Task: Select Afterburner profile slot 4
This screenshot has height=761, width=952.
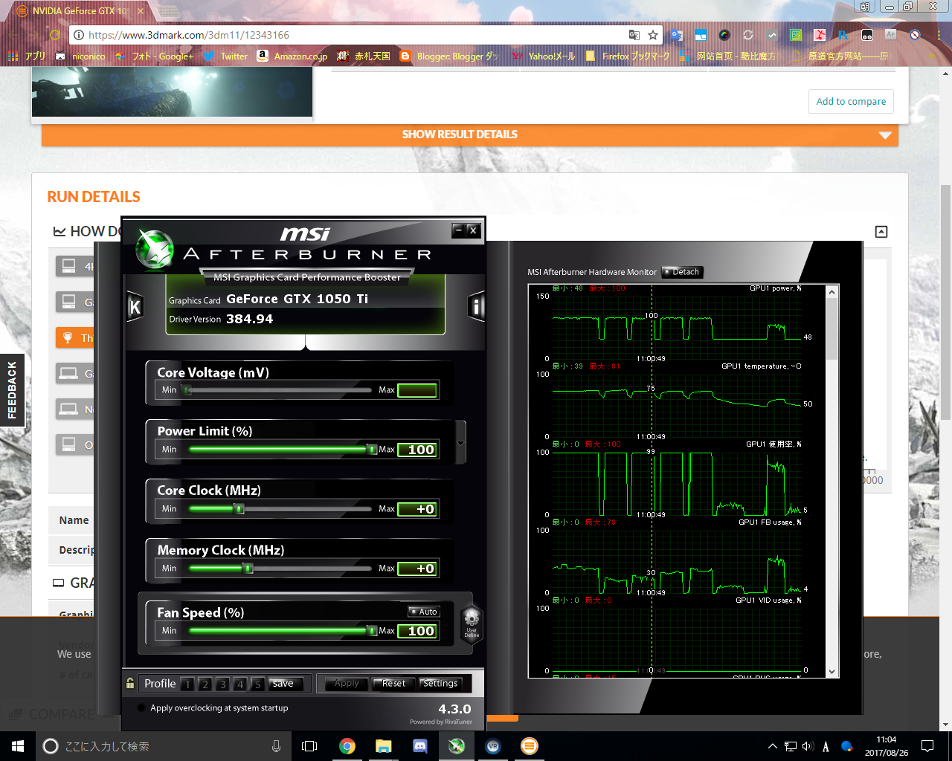Action: pyautogui.click(x=239, y=684)
